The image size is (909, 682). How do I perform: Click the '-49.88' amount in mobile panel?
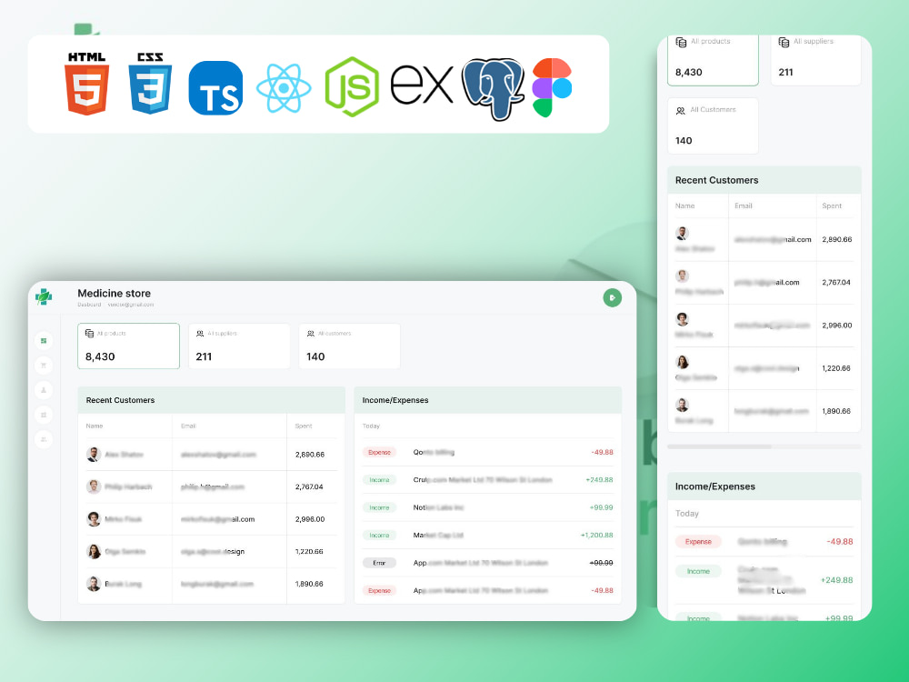839,542
